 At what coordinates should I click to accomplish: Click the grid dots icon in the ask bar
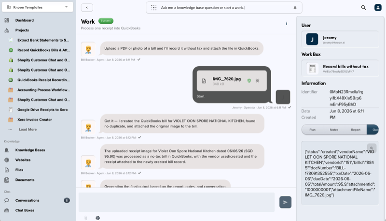click(153, 8)
